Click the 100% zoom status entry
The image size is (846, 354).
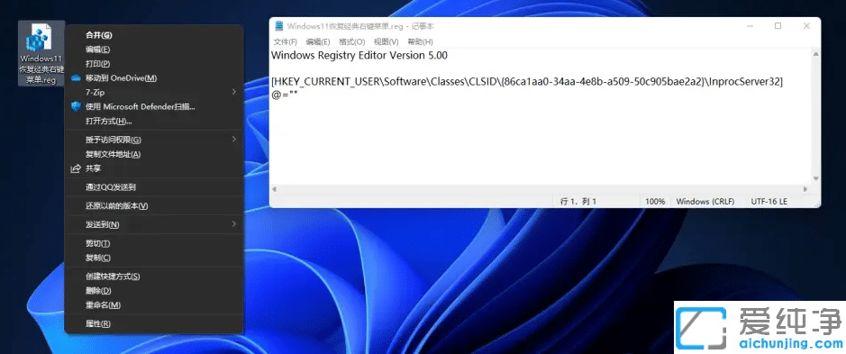click(x=655, y=201)
